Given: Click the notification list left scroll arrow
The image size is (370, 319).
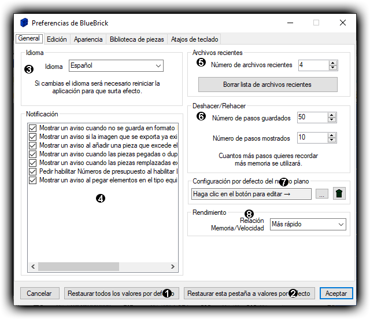Looking at the screenshot, I should pos(33,266).
